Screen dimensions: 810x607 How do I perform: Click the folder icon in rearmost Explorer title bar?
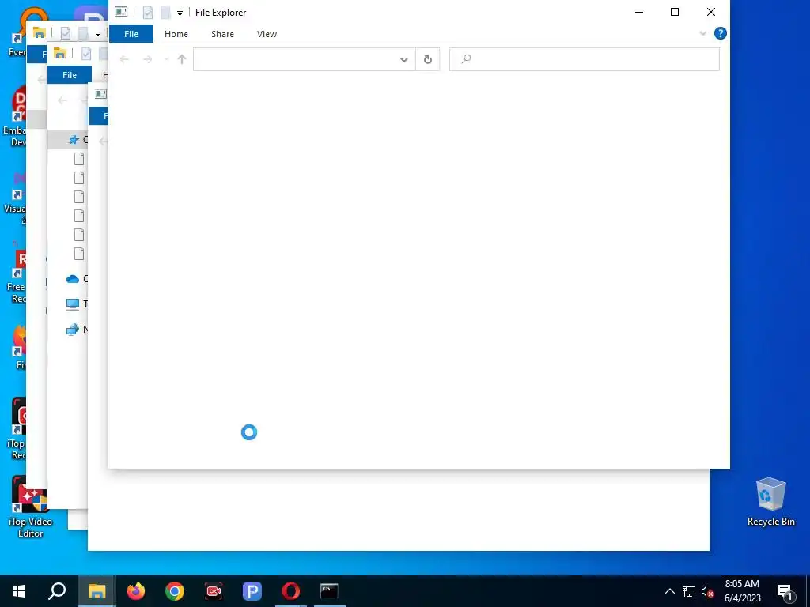tap(40, 33)
